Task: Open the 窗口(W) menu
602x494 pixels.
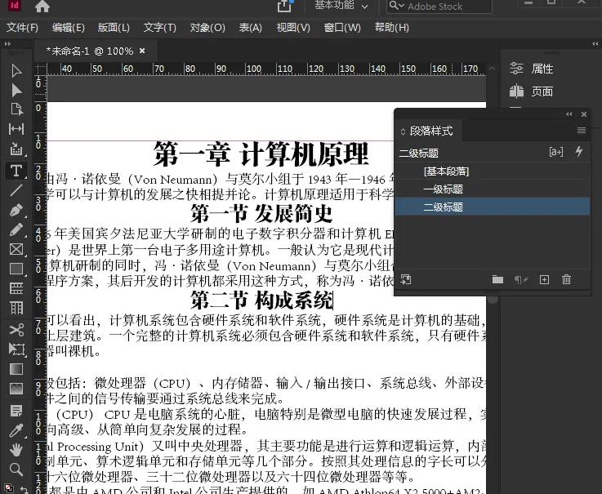Action: [x=341, y=27]
